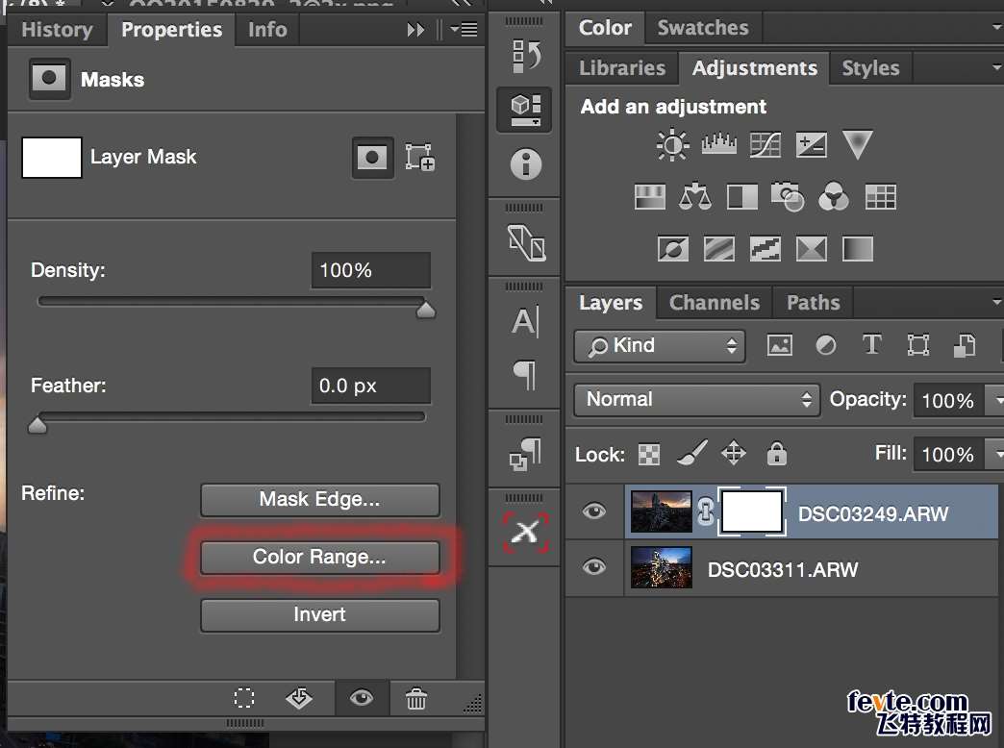The image size is (1004, 748).
Task: Click the add vector mask icon
Action: (420, 158)
